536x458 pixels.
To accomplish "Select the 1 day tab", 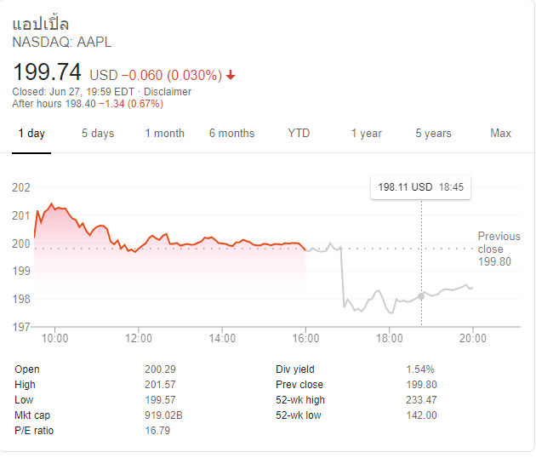I will pos(31,134).
